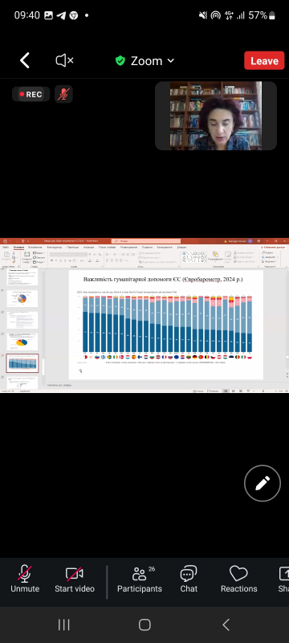Toggle the speaker mute icon

pyautogui.click(x=65, y=61)
